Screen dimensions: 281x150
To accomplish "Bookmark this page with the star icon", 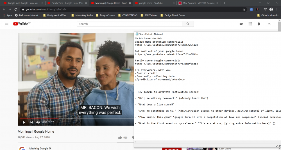I will click(x=244, y=10).
